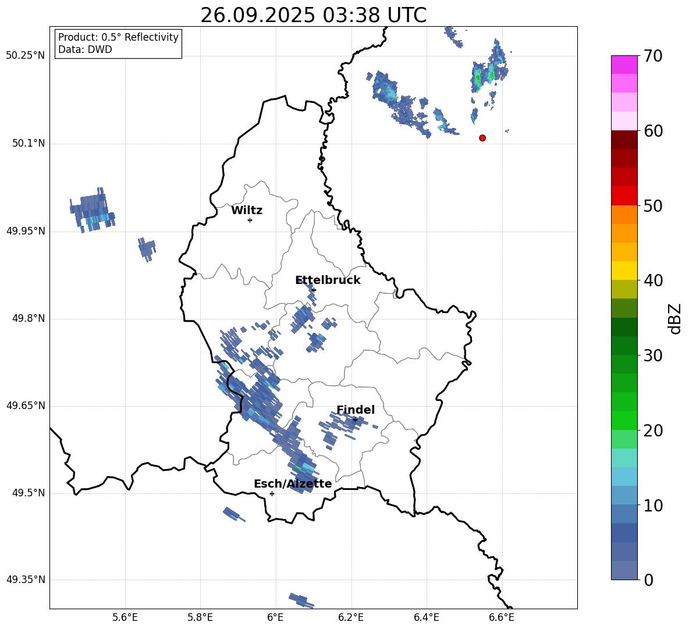This screenshot has height=629, width=689.
Task: Click the 5.8°E longitude tick label
Action: (x=200, y=617)
